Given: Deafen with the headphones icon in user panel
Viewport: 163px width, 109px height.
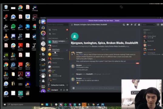Looking at the screenshot, I should (x=64, y=90).
